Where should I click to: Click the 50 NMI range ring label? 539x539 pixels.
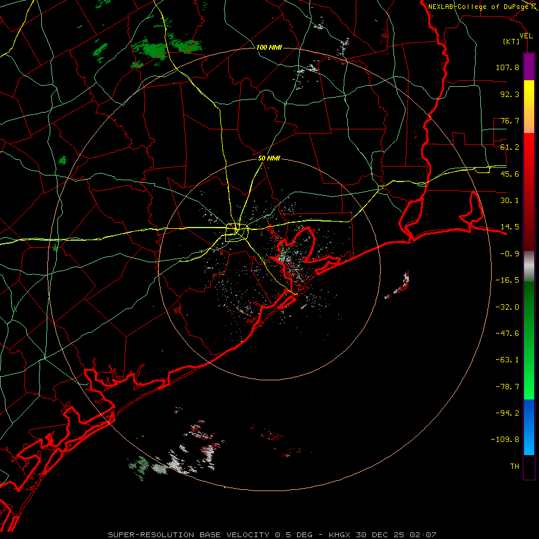[x=269, y=158]
